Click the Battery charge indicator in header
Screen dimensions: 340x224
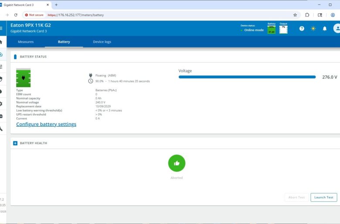tap(272, 29)
